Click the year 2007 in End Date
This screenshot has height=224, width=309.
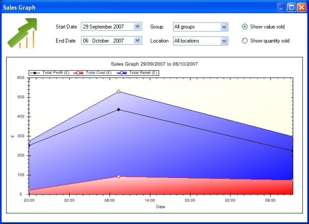point(119,41)
